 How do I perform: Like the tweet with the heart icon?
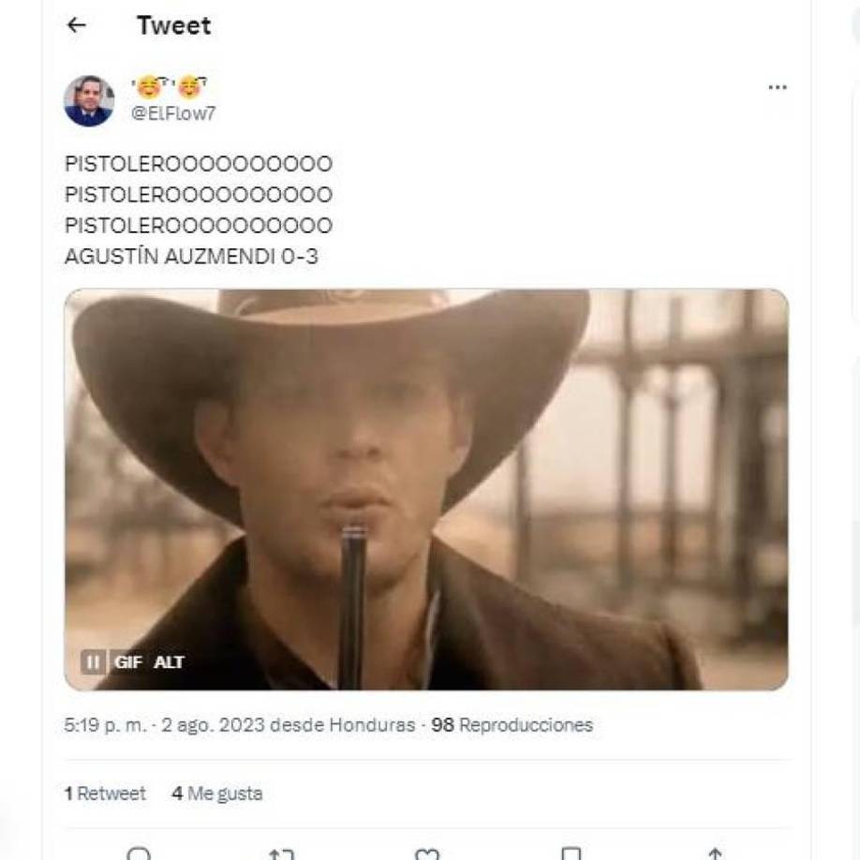[x=427, y=854]
